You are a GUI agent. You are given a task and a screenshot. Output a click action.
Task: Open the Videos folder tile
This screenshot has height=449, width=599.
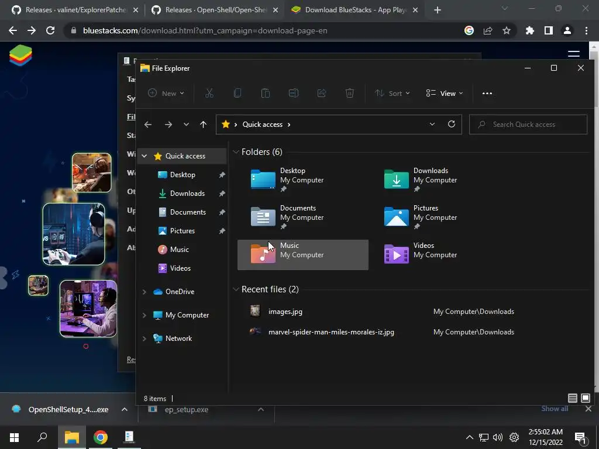(436, 255)
